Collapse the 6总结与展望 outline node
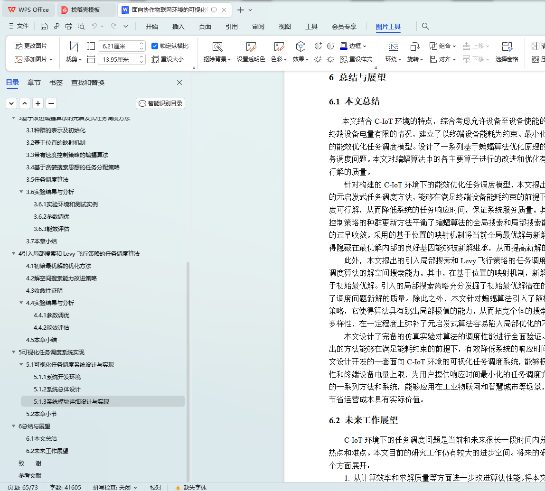 coord(14,426)
